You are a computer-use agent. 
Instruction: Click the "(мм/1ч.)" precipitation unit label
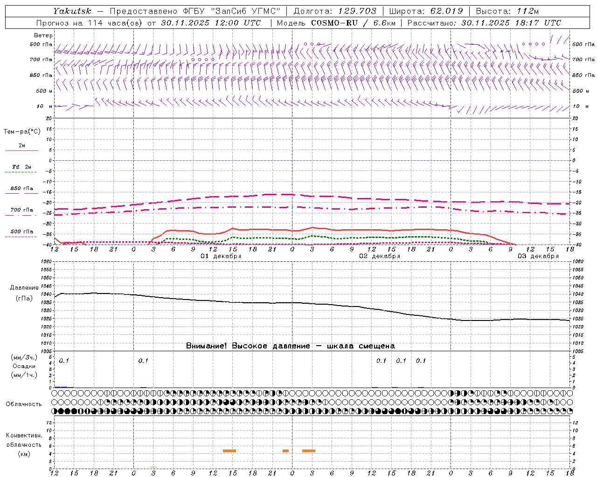pos(24,375)
